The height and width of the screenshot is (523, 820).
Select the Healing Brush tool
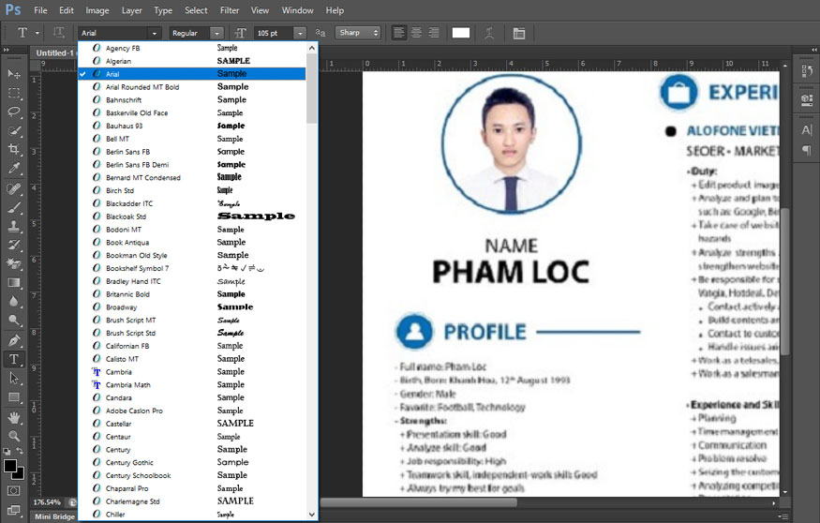pyautogui.click(x=14, y=188)
